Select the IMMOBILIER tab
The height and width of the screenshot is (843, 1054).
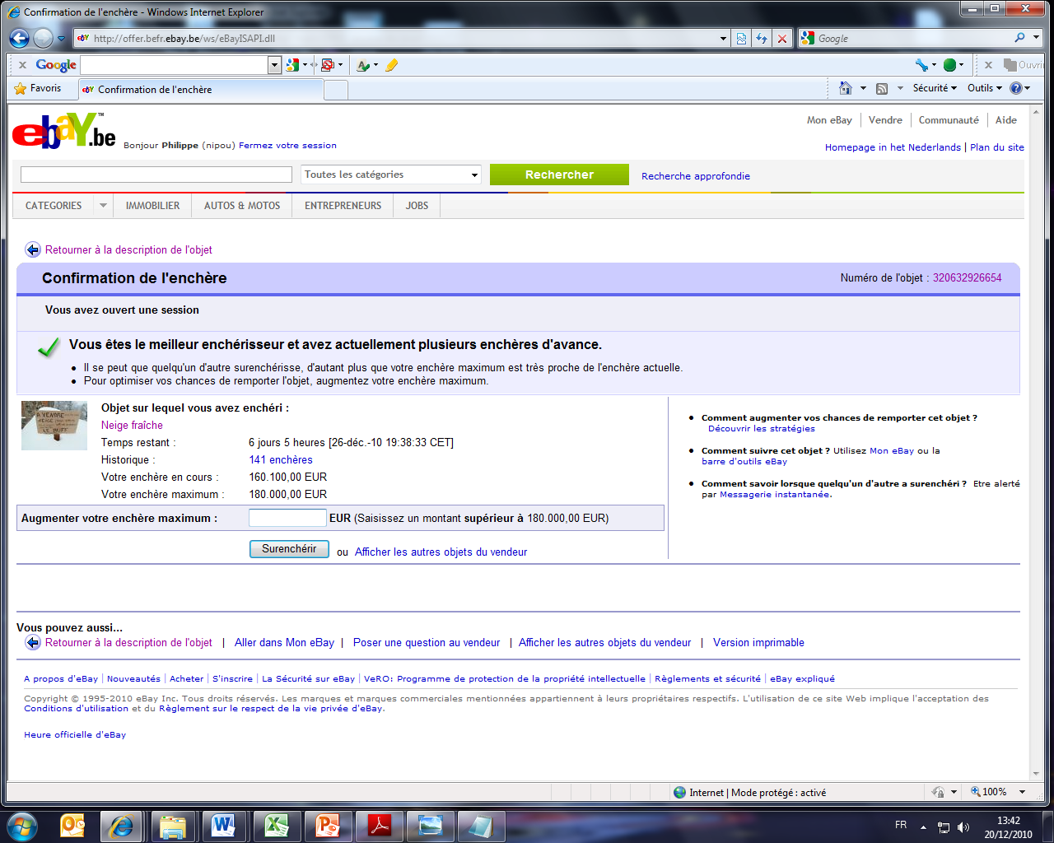click(152, 206)
